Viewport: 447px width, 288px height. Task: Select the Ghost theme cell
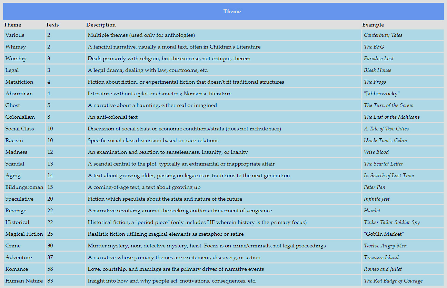click(24, 105)
